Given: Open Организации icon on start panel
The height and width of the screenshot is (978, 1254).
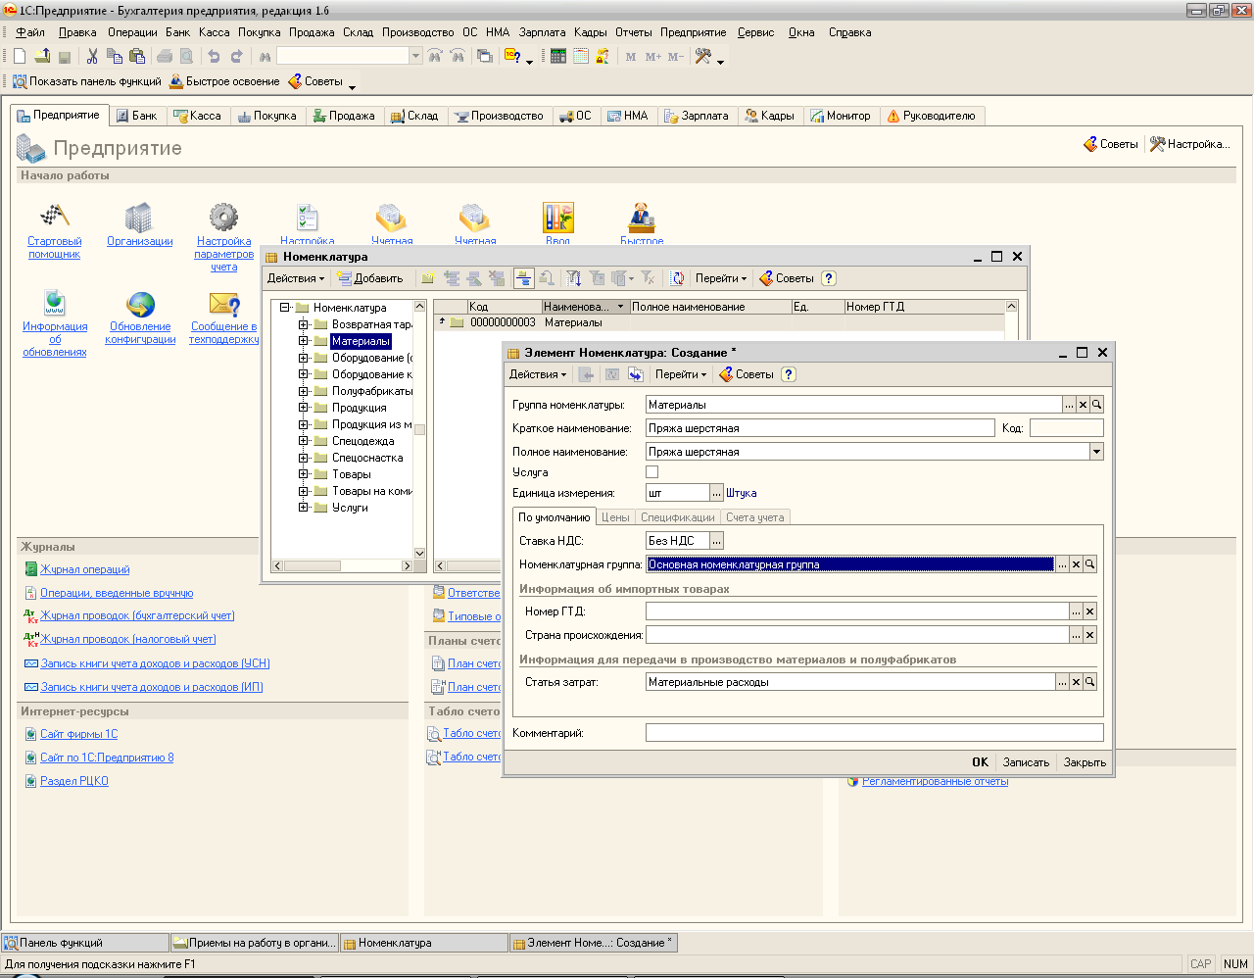Looking at the screenshot, I should (x=140, y=216).
